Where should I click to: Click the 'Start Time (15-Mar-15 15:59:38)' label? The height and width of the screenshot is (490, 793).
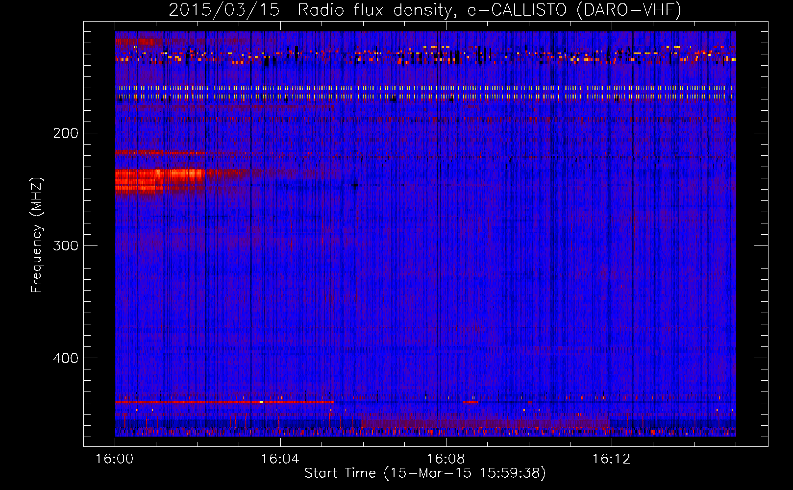[x=425, y=473]
